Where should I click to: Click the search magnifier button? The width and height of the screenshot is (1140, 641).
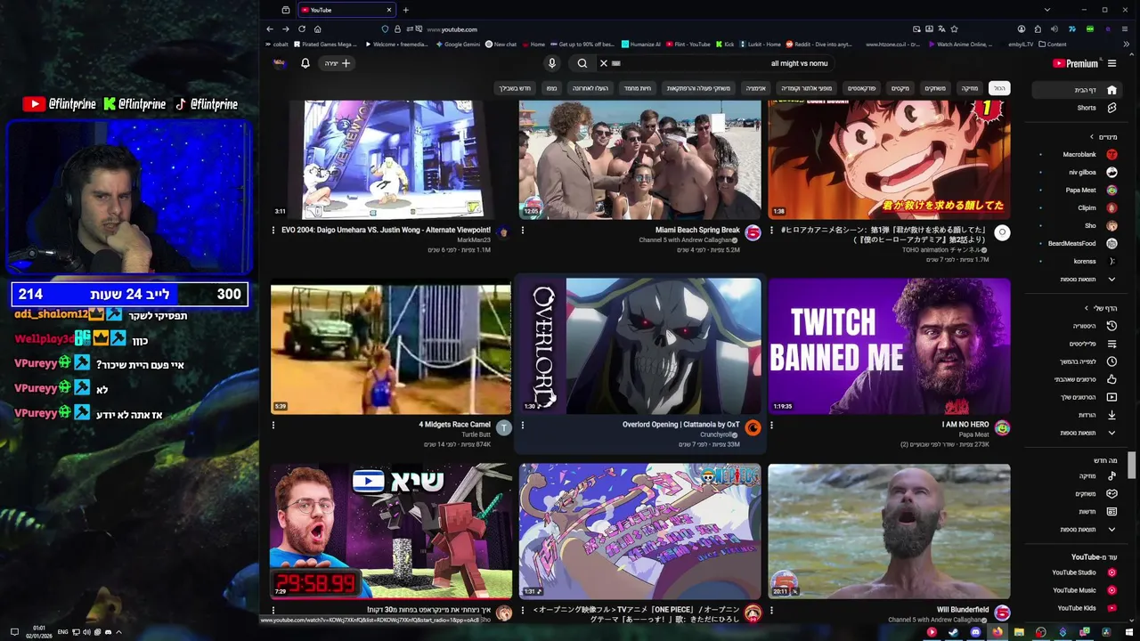pyautogui.click(x=582, y=63)
